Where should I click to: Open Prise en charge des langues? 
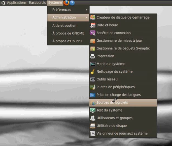click(x=123, y=95)
